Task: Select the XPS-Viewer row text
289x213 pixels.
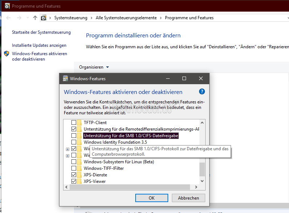Action: (95, 181)
